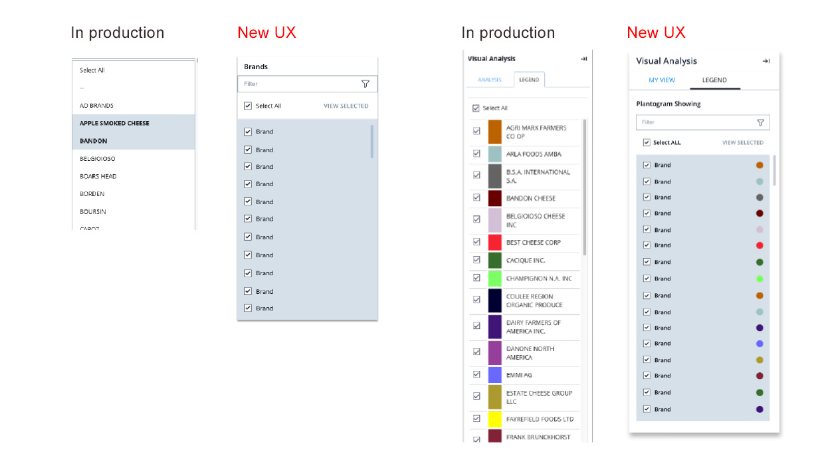Viewport: 824px width, 464px height.
Task: Toggle Select All checkbox in the Brands panel
Action: click(248, 106)
